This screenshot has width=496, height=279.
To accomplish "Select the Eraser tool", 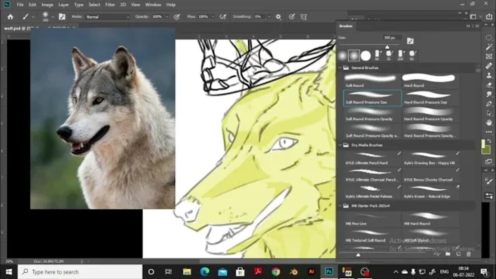I will click(489, 85).
